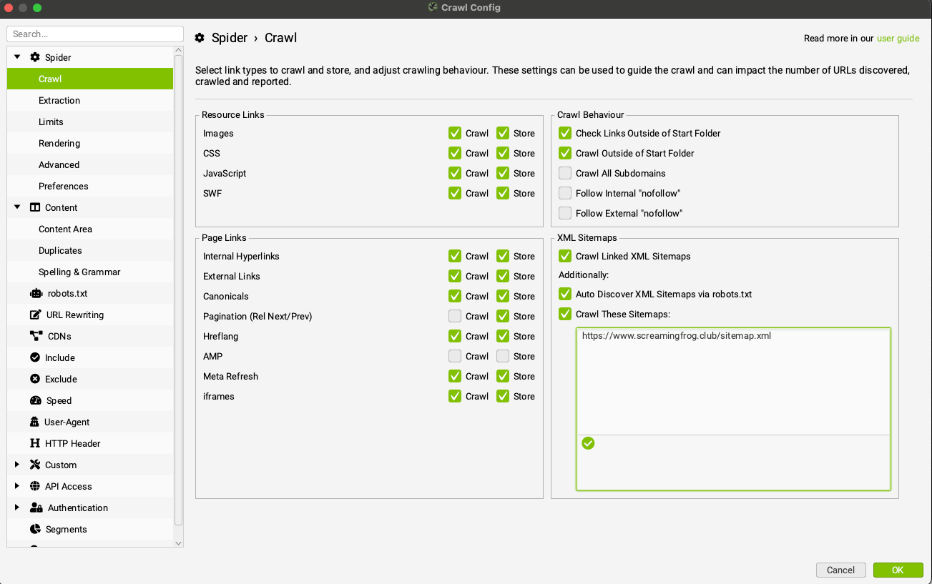Open HTTP Header settings via its H icon
This screenshot has width=932, height=584.
[x=36, y=443]
